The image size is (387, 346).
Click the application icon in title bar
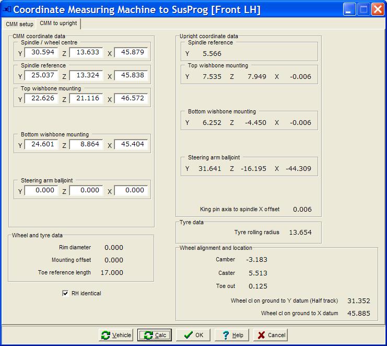point(7,9)
